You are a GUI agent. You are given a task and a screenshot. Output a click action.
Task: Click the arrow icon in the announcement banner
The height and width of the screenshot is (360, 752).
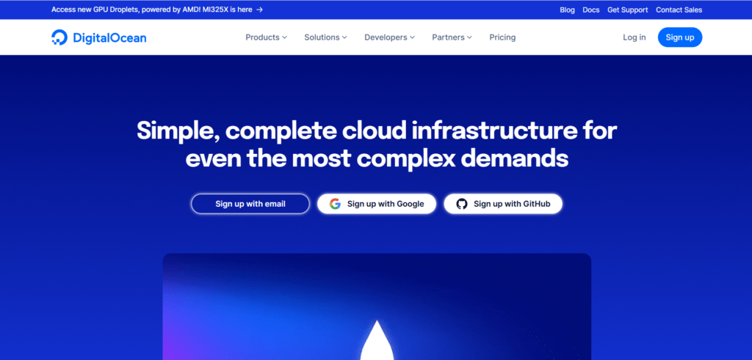click(x=259, y=10)
